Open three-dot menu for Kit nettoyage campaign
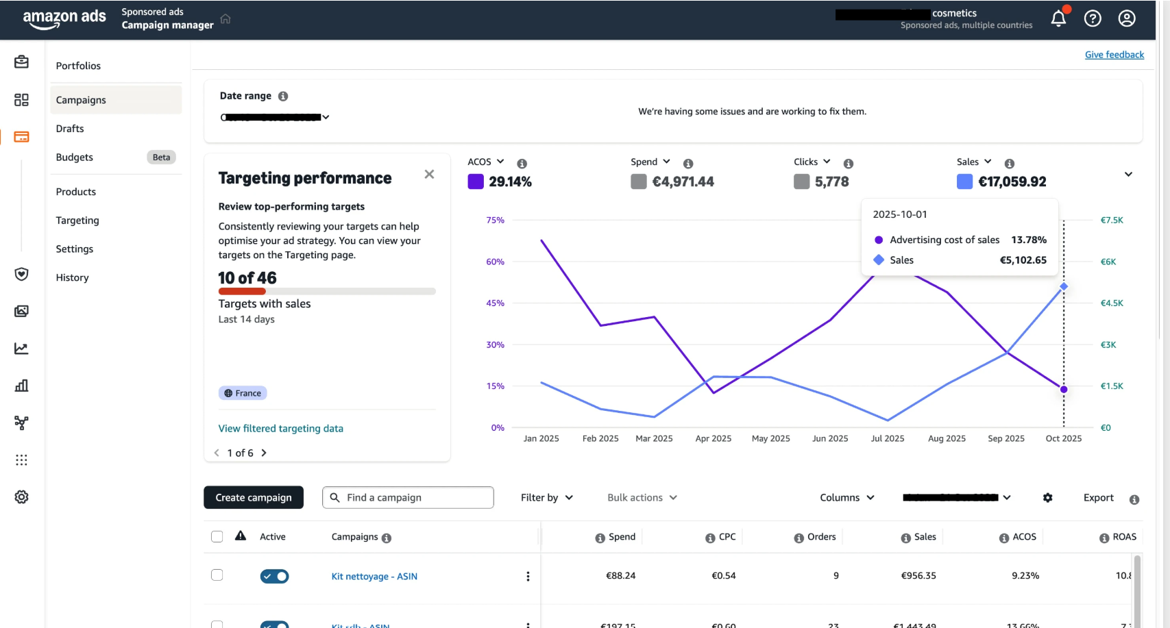 click(528, 577)
